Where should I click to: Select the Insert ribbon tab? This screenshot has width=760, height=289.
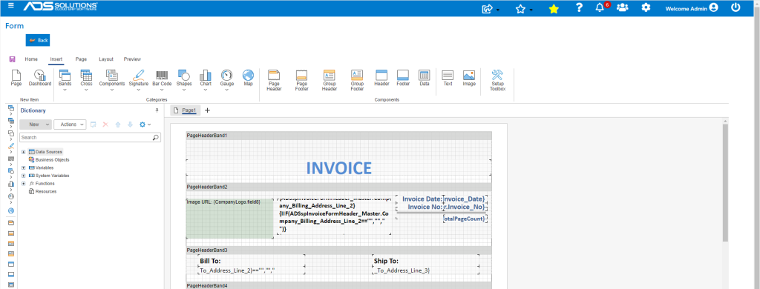point(56,59)
